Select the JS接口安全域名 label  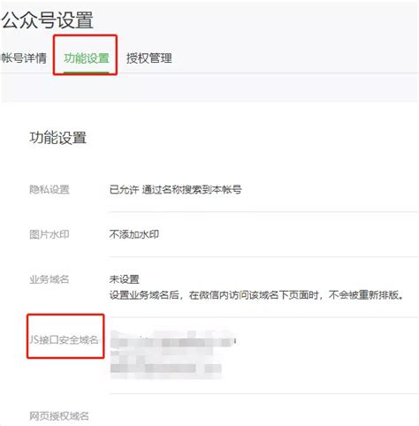pyautogui.click(x=64, y=339)
